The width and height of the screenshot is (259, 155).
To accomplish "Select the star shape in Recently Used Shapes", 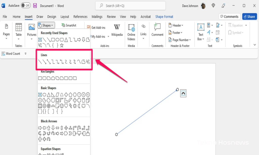I will [62, 45].
